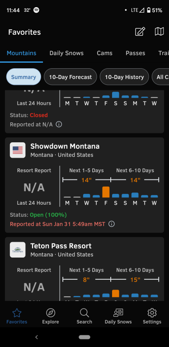Open Search in bottom navigation

[x=84, y=316]
